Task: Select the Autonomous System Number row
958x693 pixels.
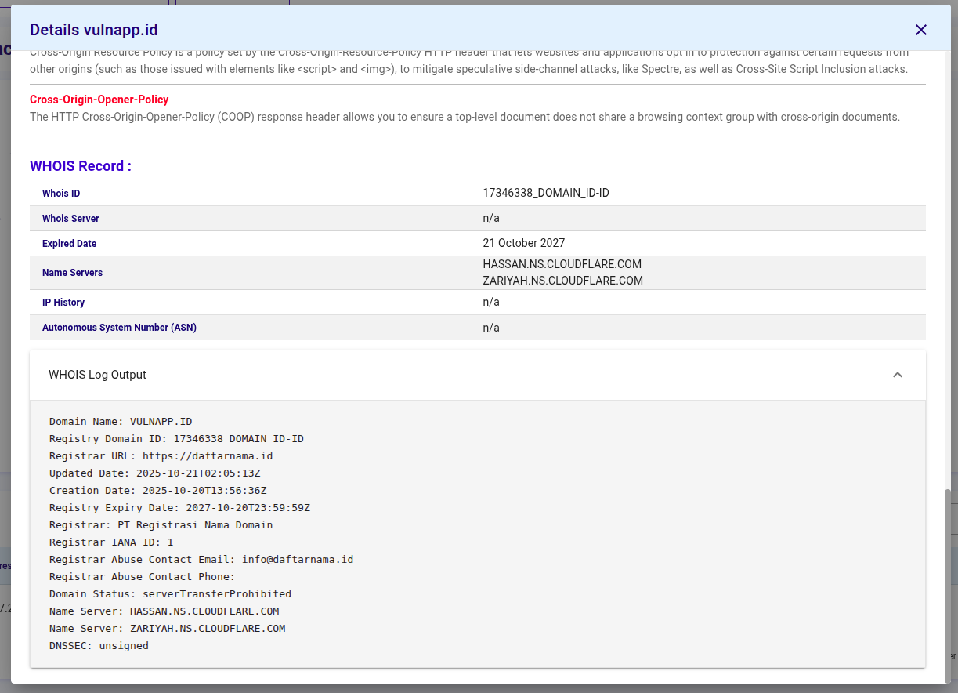Action: (x=478, y=327)
